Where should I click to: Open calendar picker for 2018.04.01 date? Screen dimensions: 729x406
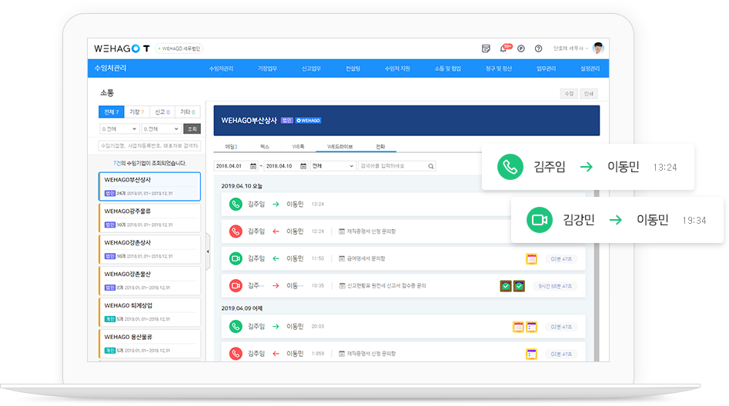pos(253,166)
